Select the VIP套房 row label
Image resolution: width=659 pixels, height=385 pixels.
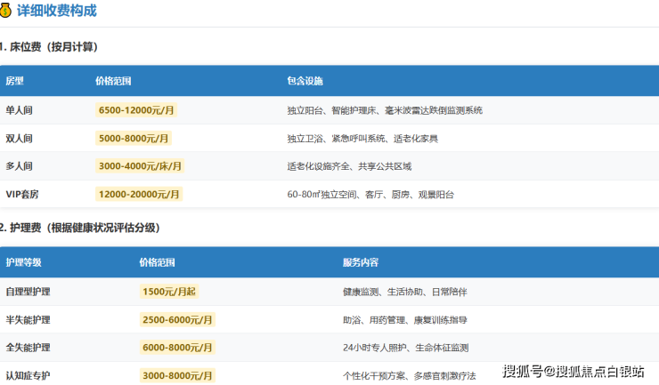22,194
